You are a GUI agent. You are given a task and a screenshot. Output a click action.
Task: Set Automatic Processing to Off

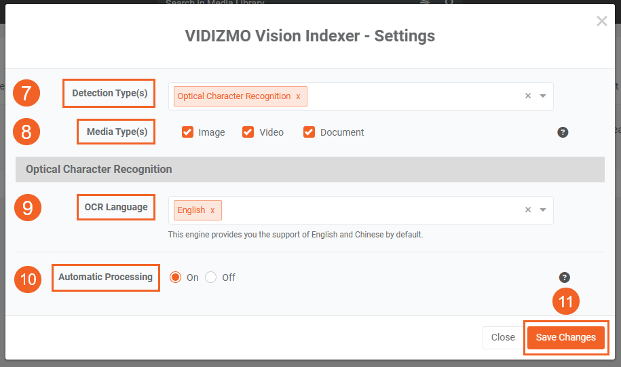(211, 277)
